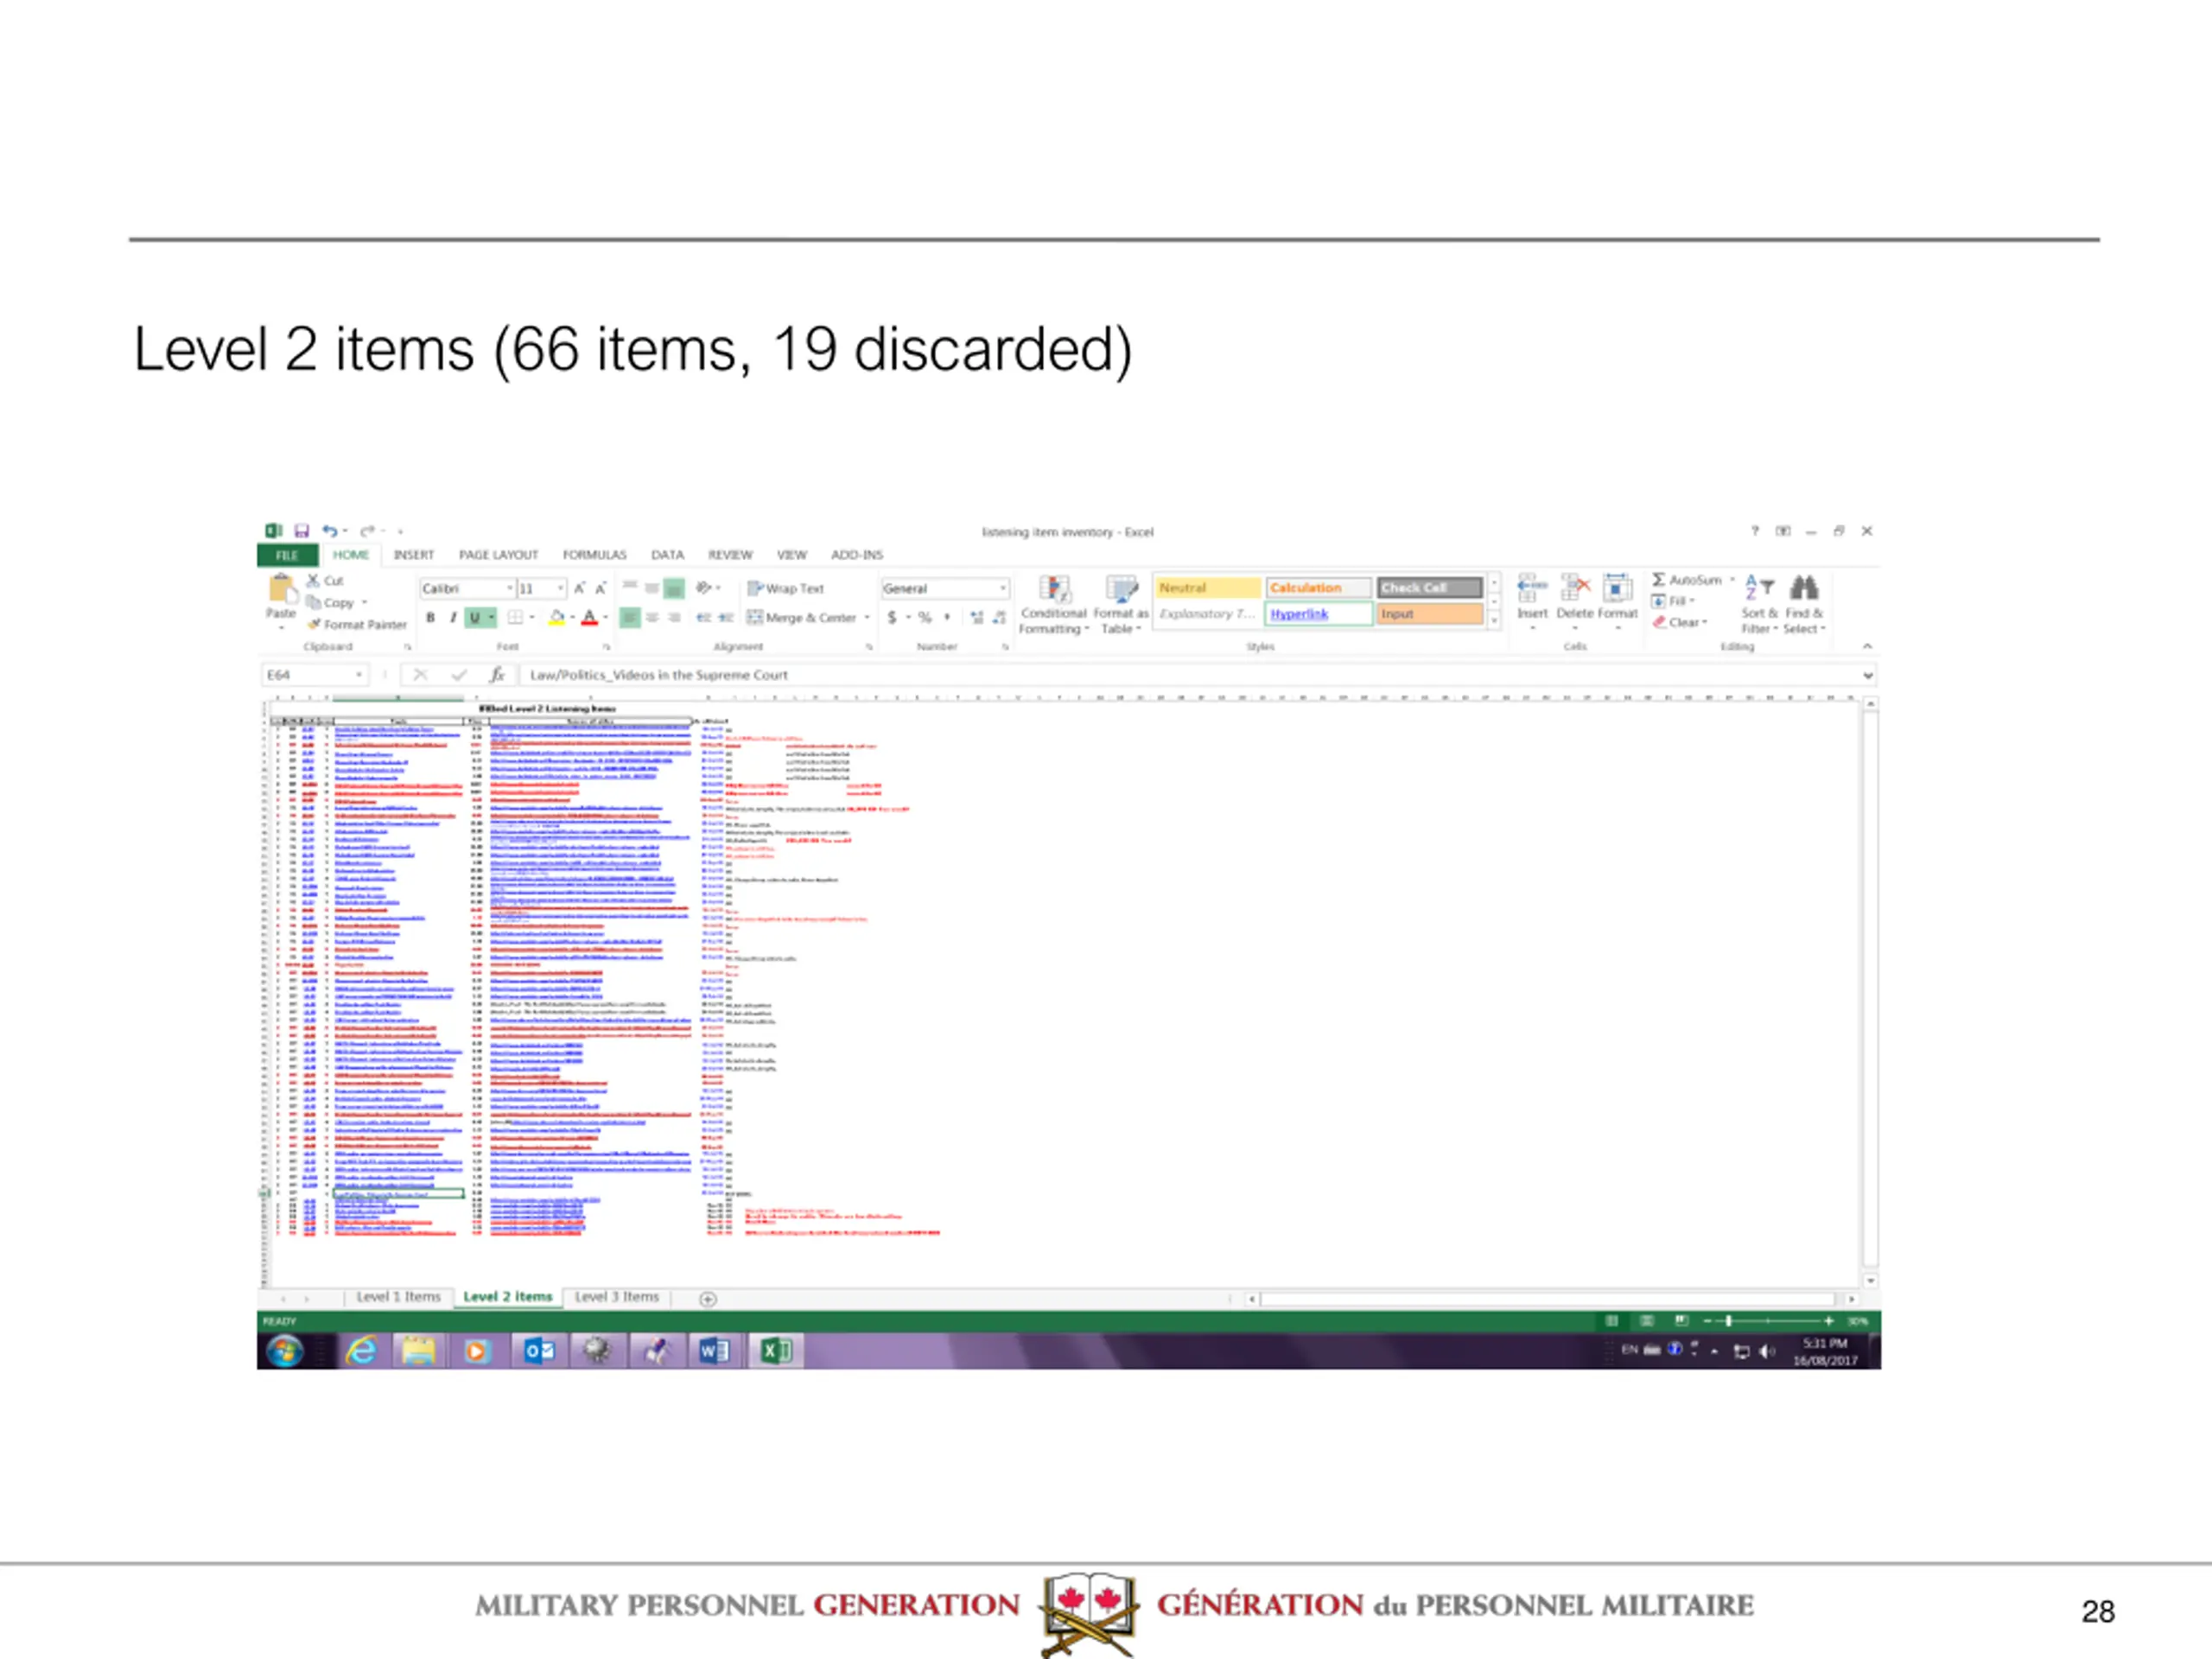Undo the last action
The image size is (2212, 1659).
tap(329, 531)
